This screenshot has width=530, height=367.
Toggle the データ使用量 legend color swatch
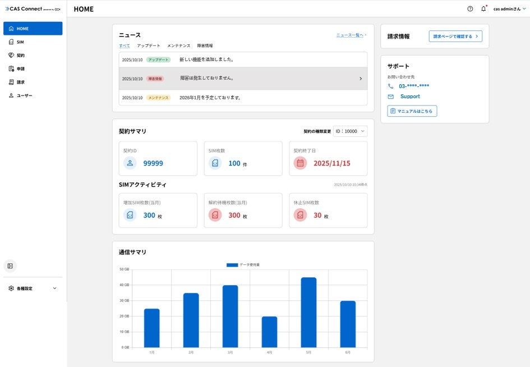[x=232, y=264]
